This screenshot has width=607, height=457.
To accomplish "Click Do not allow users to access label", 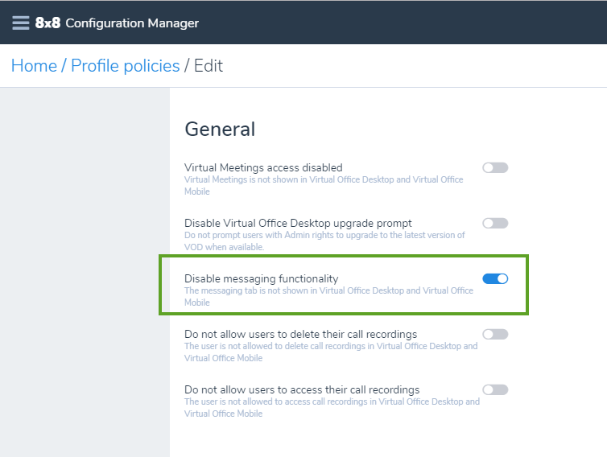I will tap(302, 389).
